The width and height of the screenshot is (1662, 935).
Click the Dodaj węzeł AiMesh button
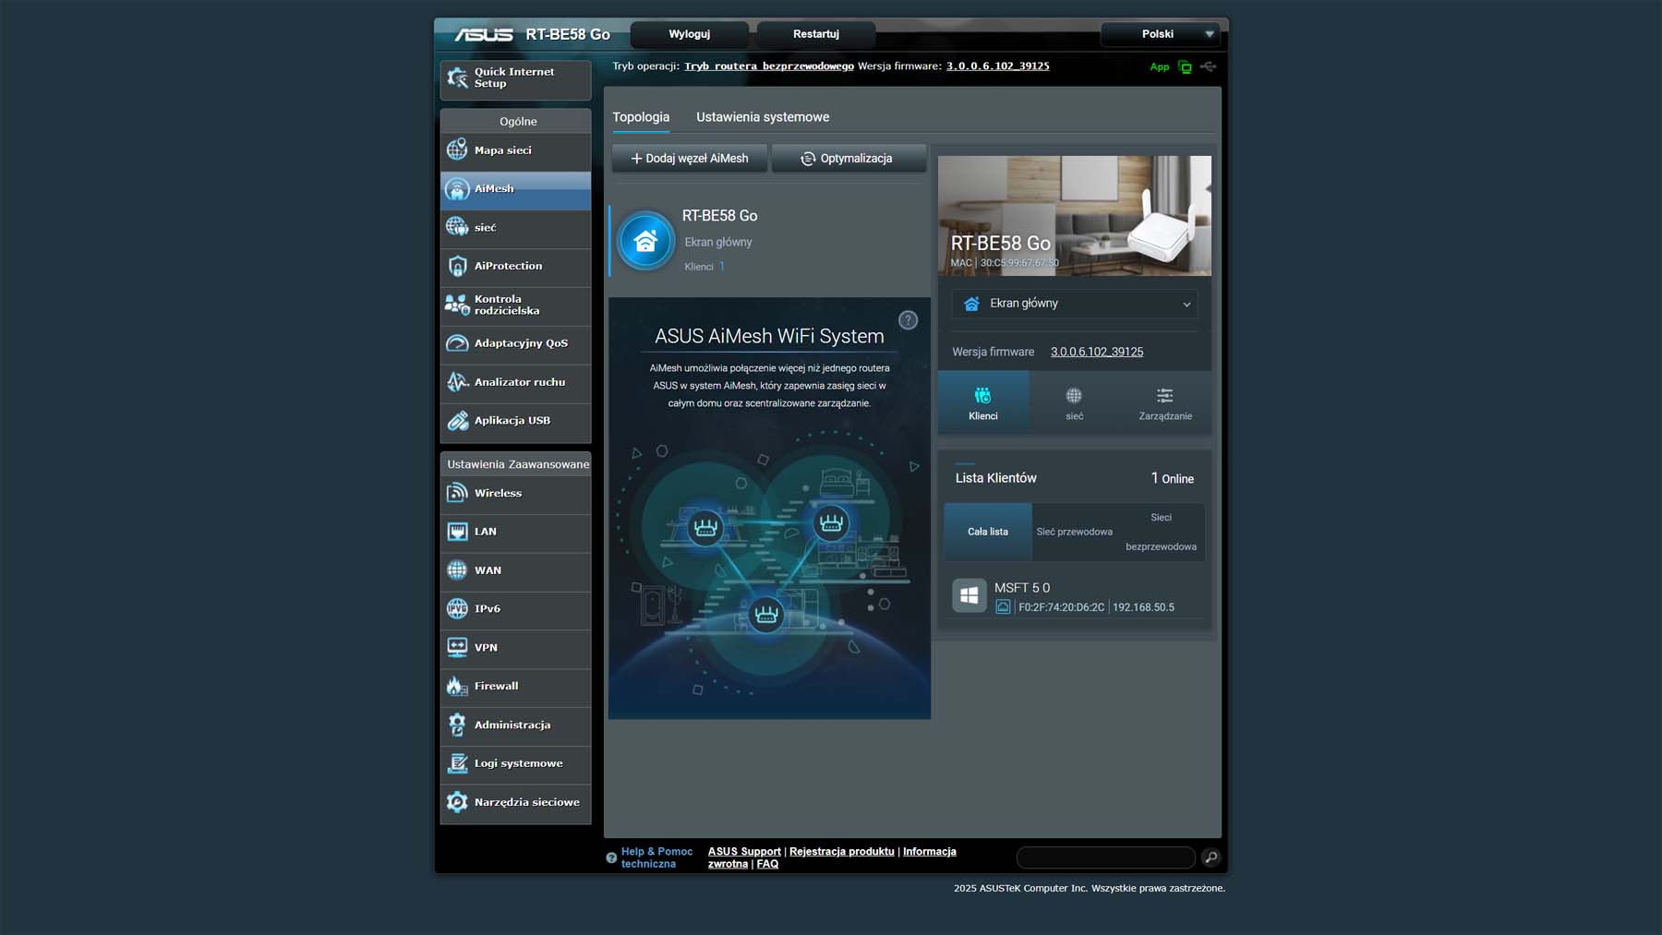point(689,159)
